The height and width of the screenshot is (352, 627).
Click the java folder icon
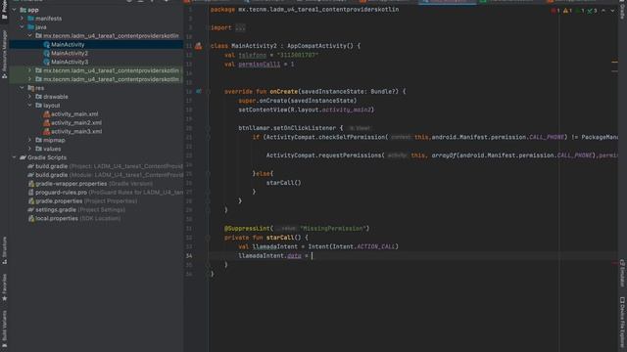tap(30, 27)
